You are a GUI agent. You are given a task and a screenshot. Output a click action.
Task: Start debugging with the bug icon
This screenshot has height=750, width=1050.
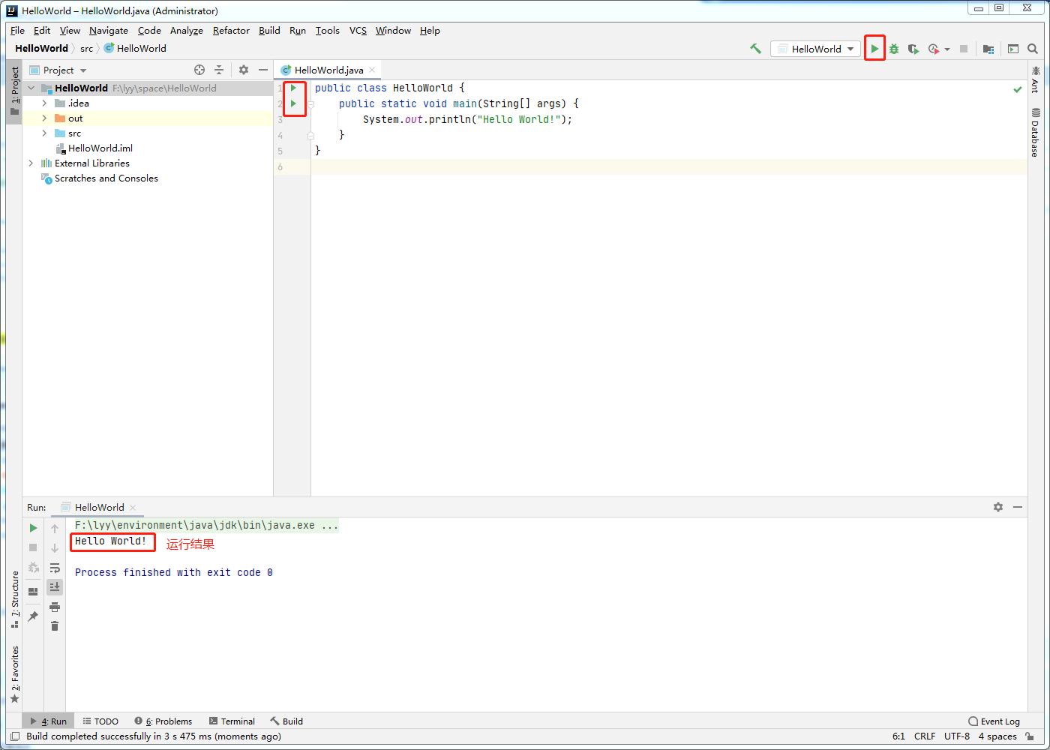point(894,49)
